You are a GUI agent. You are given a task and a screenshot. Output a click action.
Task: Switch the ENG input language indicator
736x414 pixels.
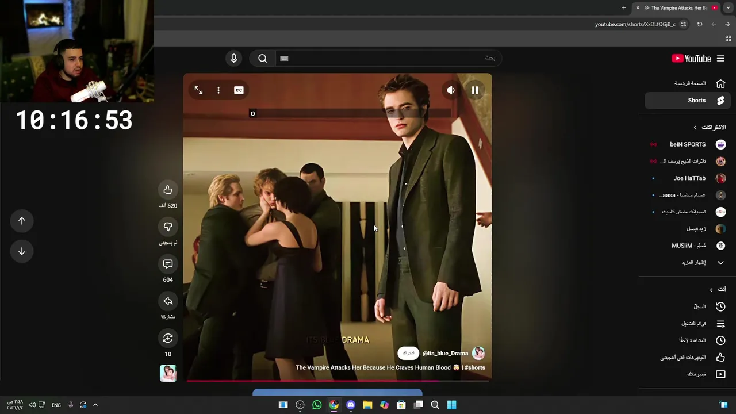point(56,405)
